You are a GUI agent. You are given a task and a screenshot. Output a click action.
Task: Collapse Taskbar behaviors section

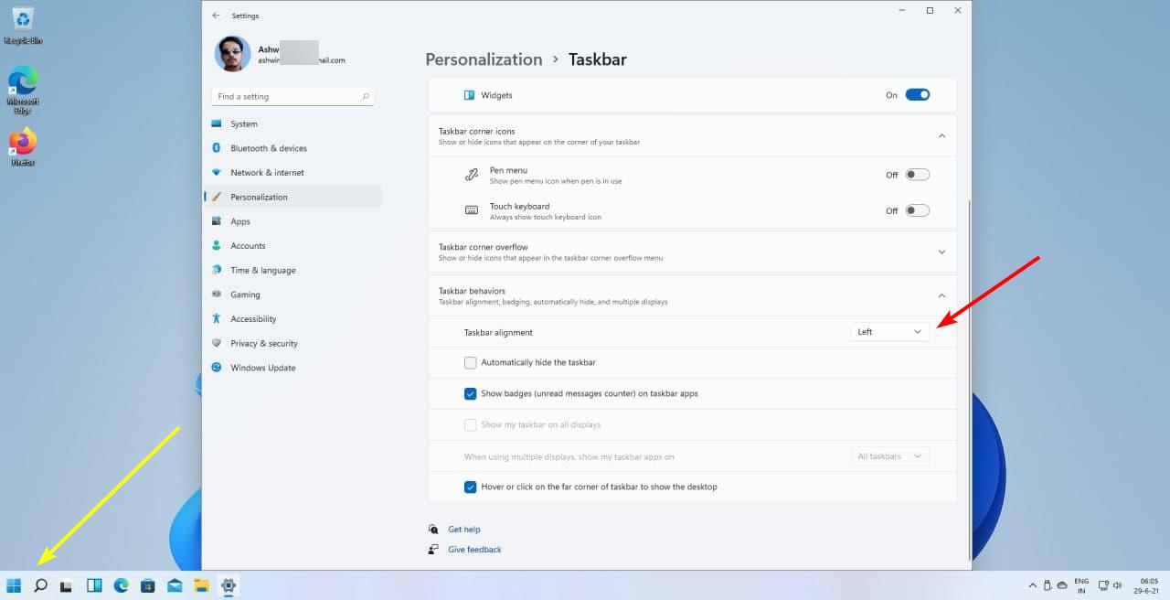point(941,295)
